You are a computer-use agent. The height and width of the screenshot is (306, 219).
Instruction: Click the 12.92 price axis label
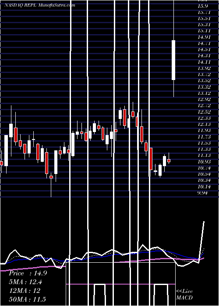click(204, 99)
